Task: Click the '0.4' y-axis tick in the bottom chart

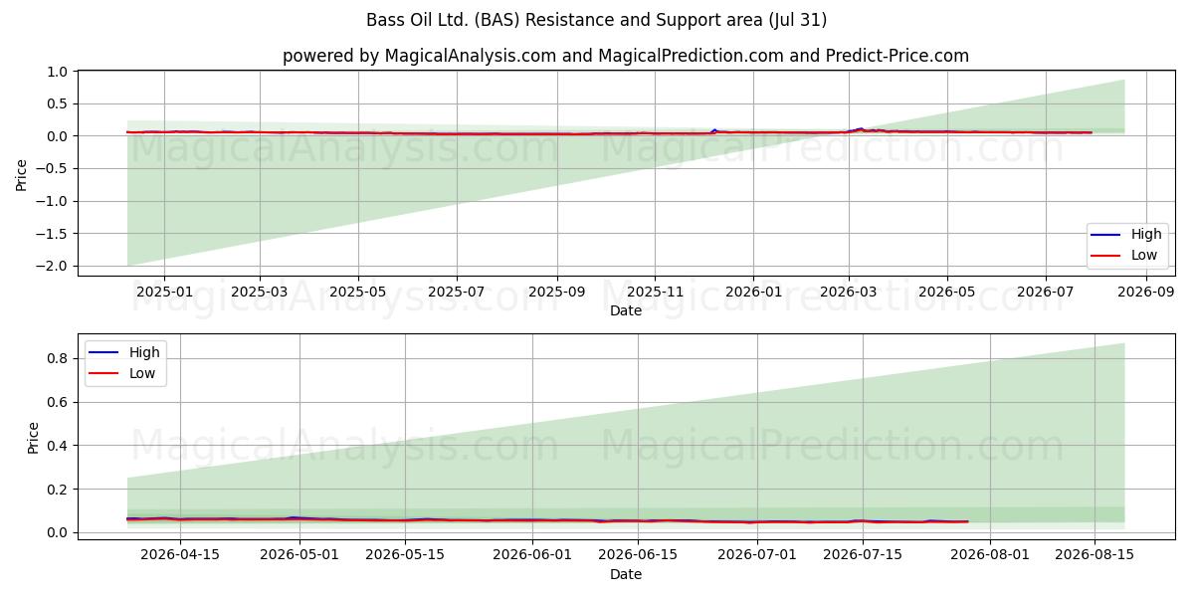Action: (57, 446)
